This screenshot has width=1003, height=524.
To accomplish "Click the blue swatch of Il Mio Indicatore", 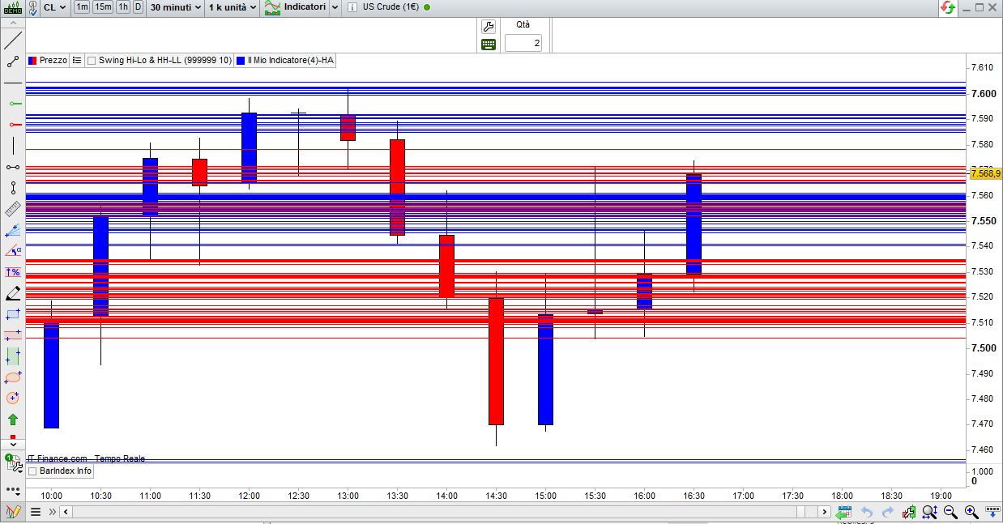I will 241,60.
